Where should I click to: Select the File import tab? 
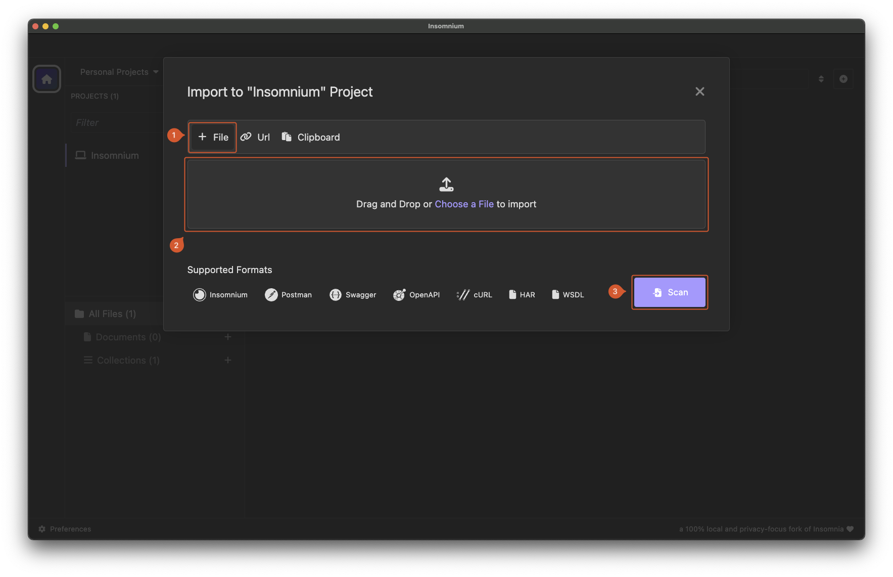[213, 137]
